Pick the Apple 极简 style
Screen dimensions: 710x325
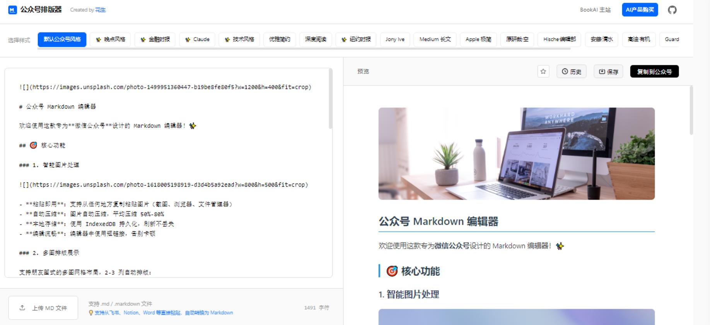[478, 39]
